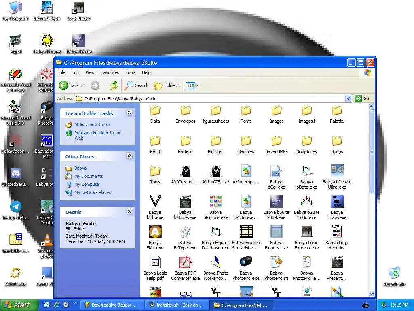414x311 pixels.
Task: Select the Babya bPicture.exe icon
Action: (216, 202)
